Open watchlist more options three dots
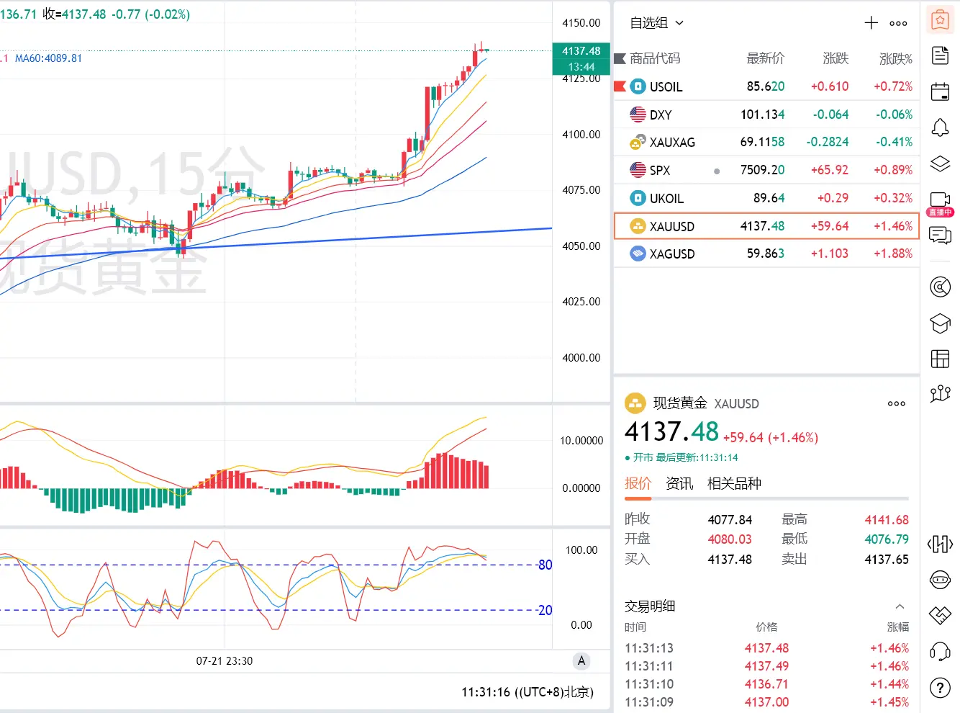This screenshot has width=960, height=713. (x=898, y=24)
